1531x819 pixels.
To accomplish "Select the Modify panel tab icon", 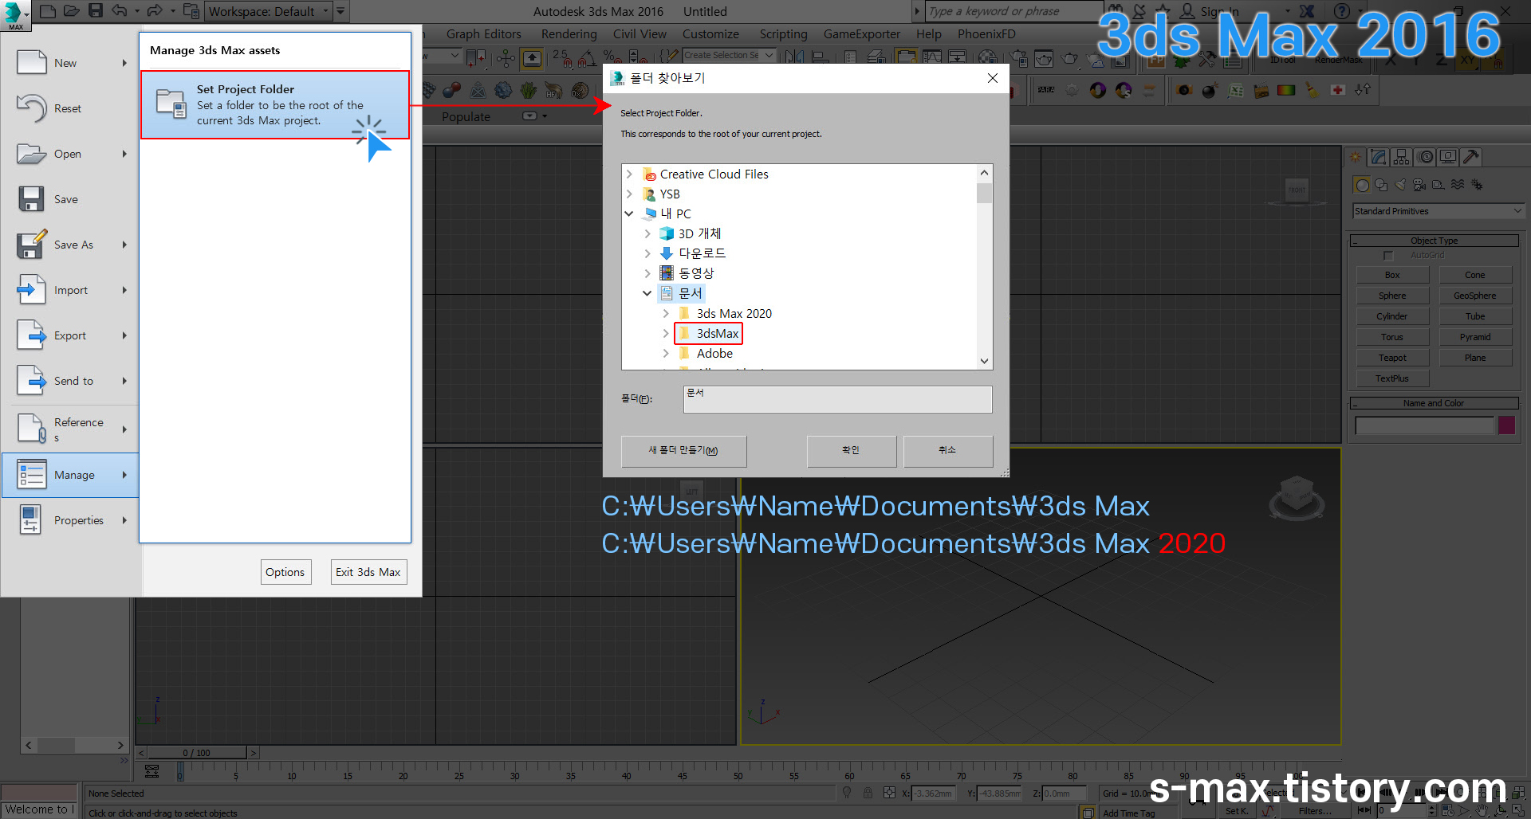I will [1379, 157].
